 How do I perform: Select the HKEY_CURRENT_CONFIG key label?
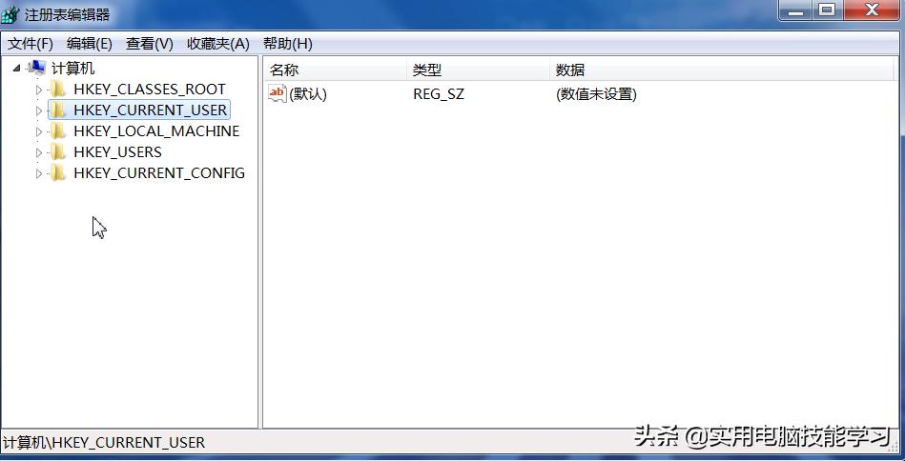pyautogui.click(x=159, y=173)
